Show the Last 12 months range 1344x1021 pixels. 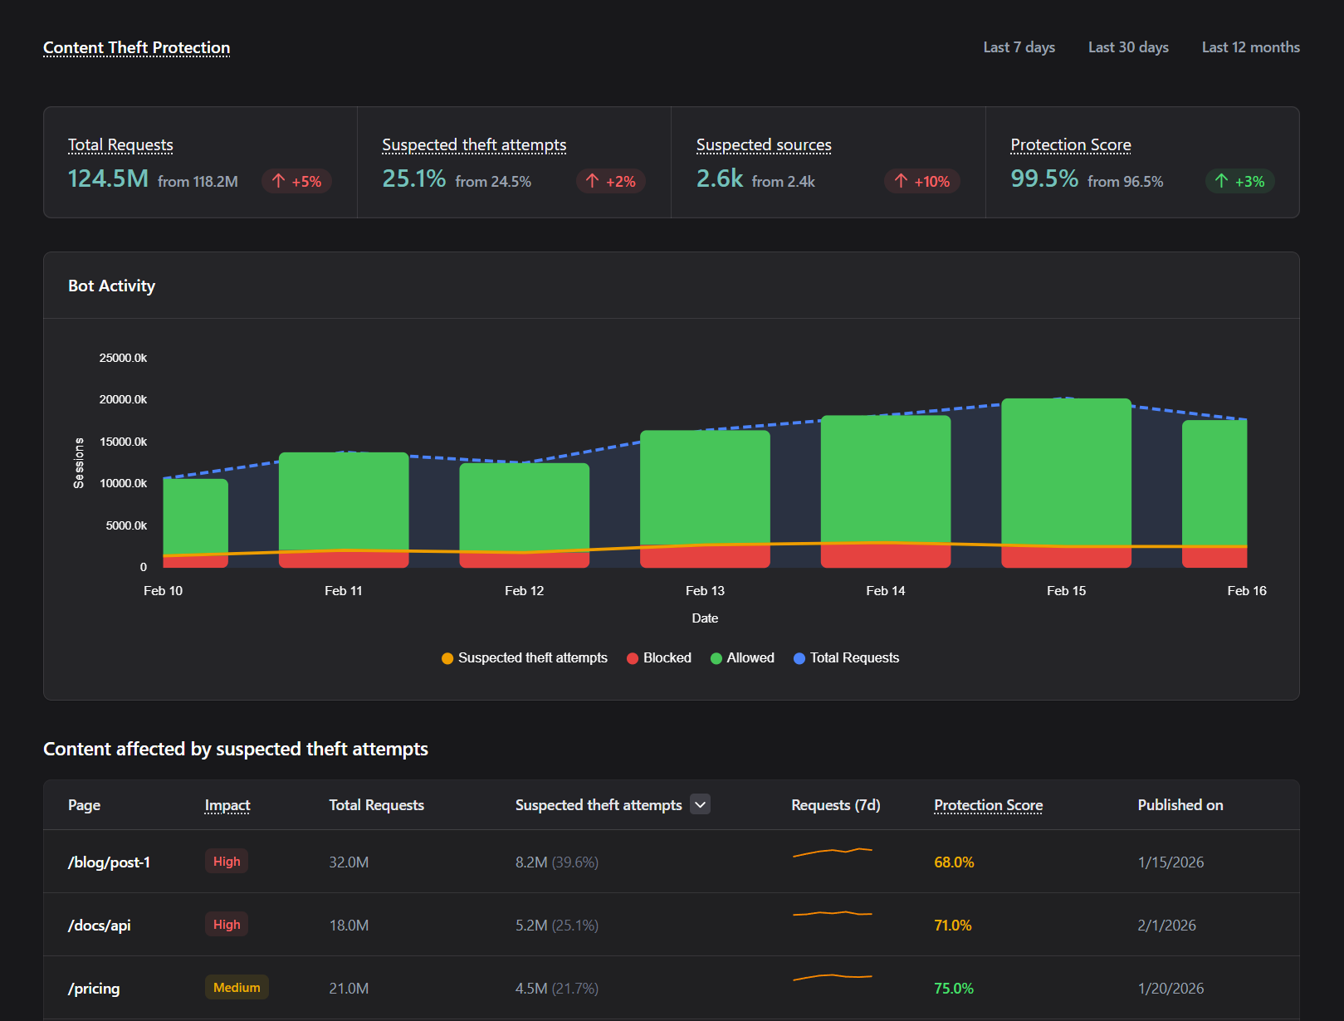coord(1250,47)
